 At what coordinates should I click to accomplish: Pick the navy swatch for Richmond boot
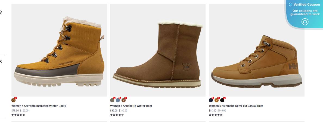[211, 100]
